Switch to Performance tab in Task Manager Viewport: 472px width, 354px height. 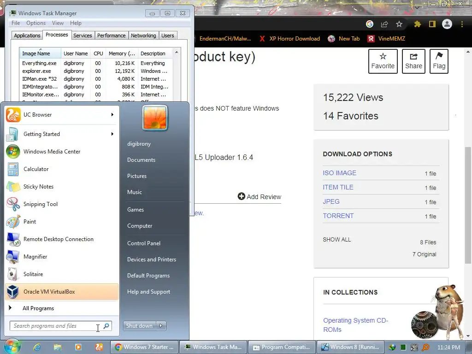[x=112, y=35]
